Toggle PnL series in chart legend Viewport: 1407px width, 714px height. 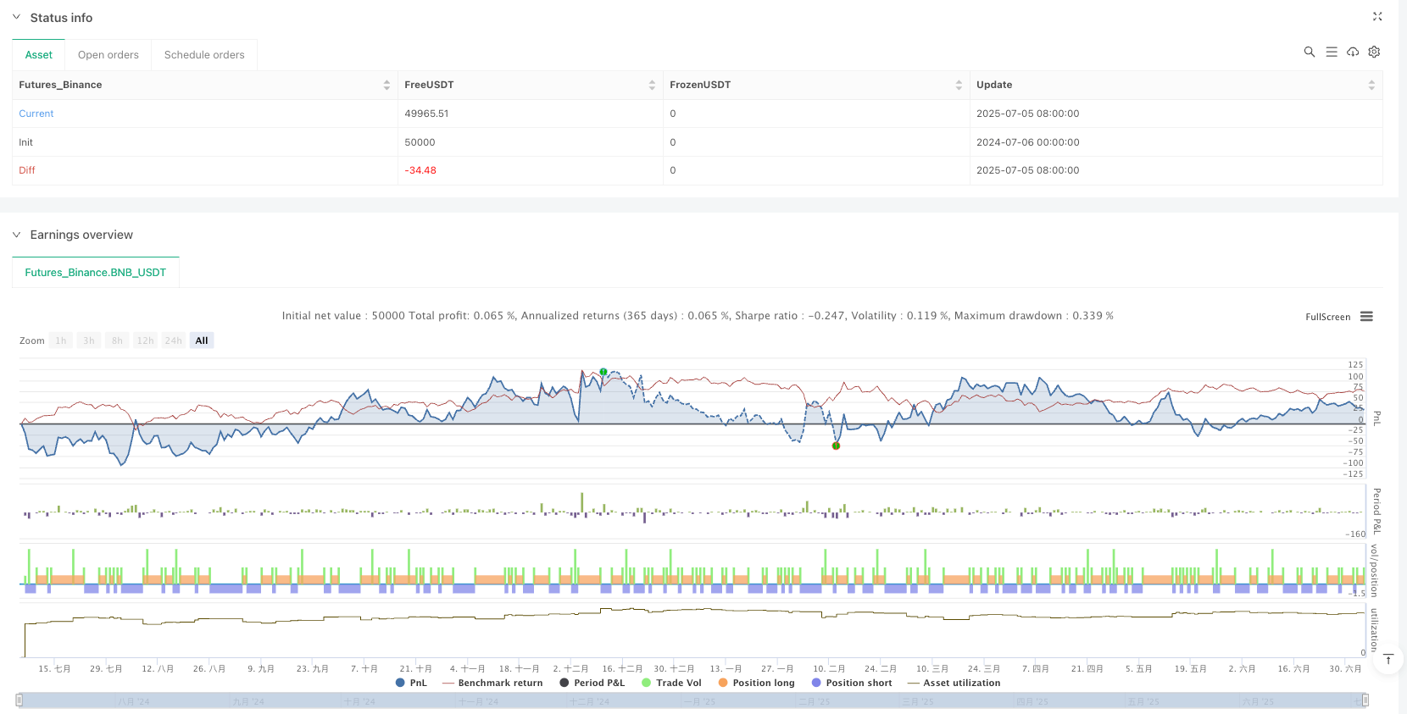pos(411,683)
